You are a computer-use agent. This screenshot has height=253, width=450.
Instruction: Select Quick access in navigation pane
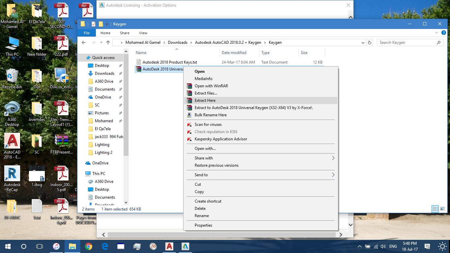pyautogui.click(x=100, y=58)
